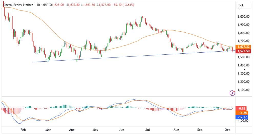Open the INR currency selector
Screen dimensions: 256x140
[x=241, y=5]
